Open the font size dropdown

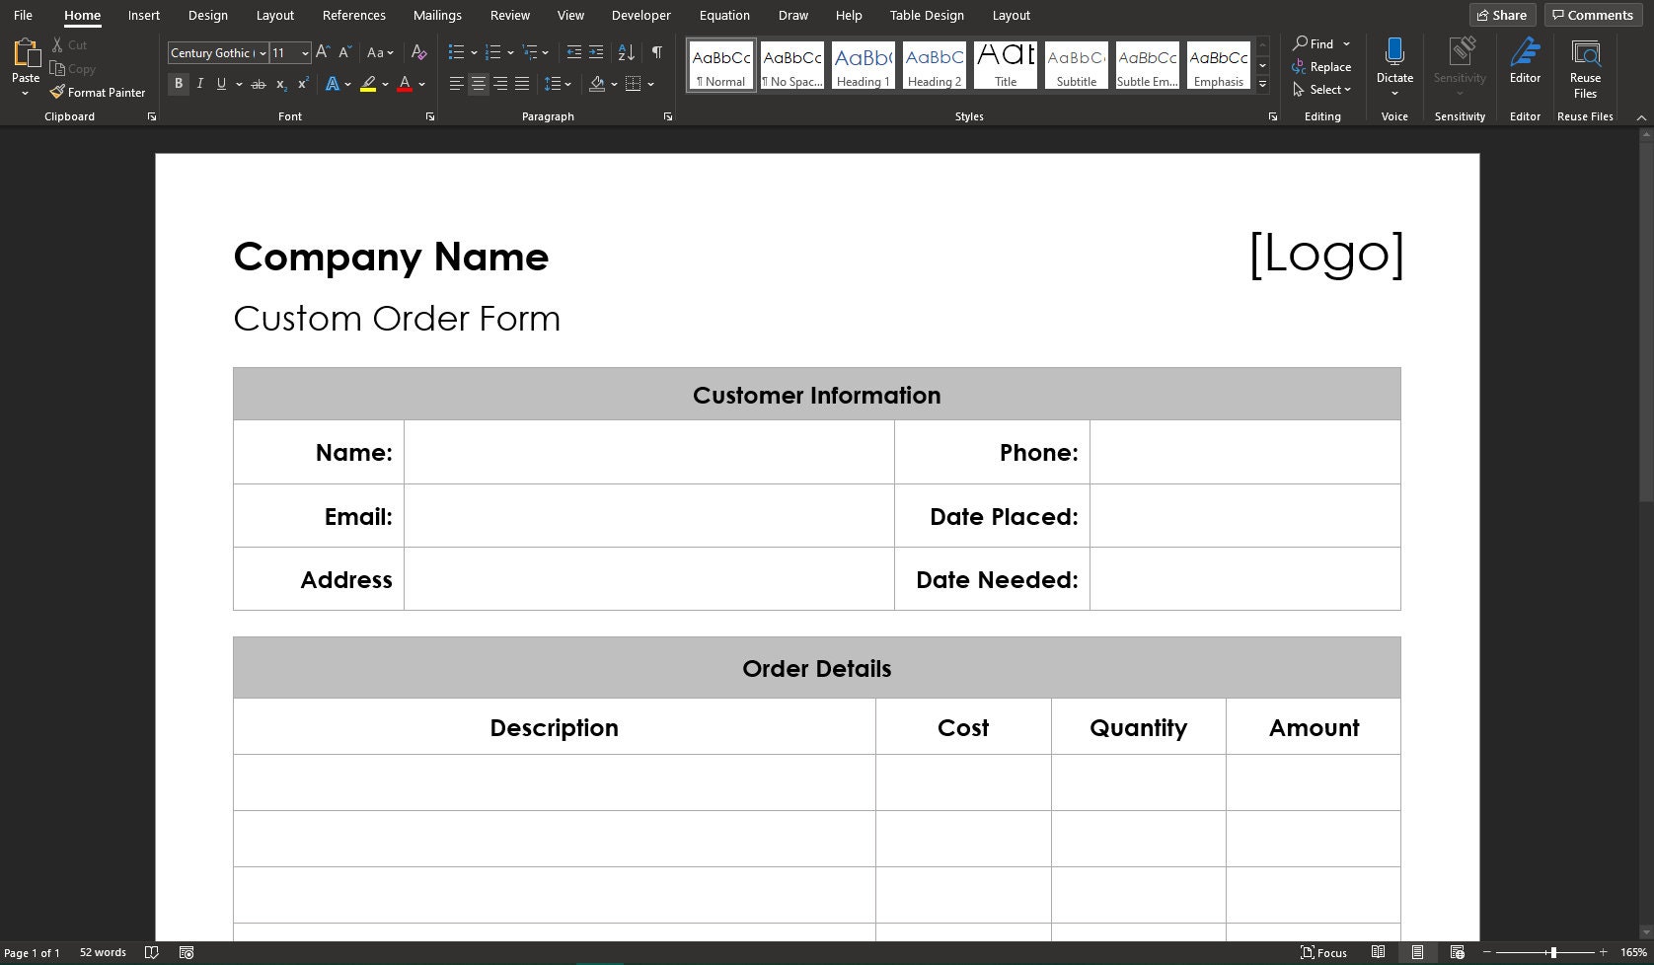305,53
